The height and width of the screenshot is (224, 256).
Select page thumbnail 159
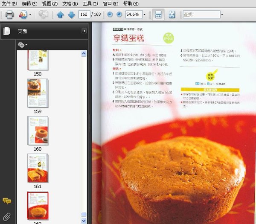(38, 93)
